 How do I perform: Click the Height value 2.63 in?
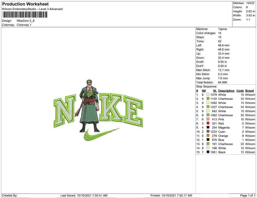pos(250,11)
